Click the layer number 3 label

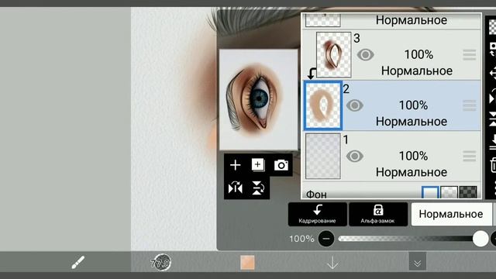(356, 38)
